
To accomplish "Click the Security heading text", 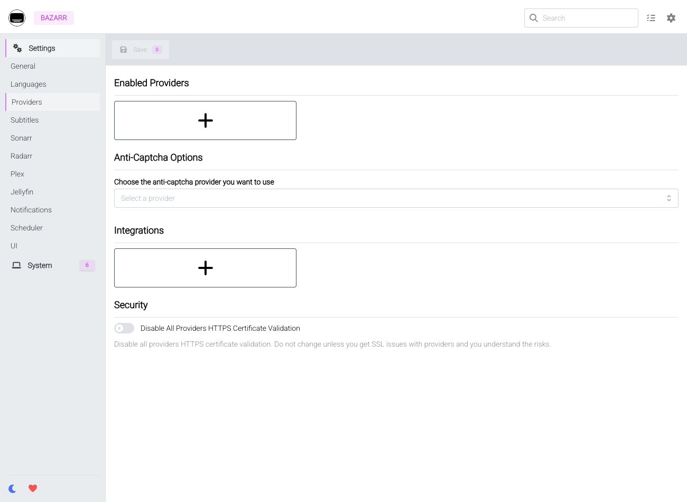I will point(131,305).
